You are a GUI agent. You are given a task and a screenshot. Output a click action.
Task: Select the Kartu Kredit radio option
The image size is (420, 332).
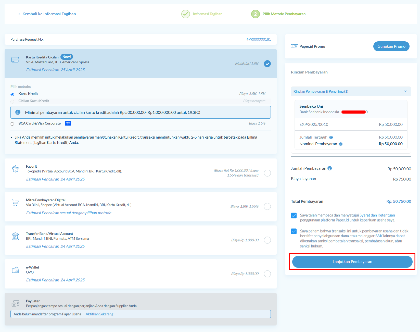coord(12,94)
